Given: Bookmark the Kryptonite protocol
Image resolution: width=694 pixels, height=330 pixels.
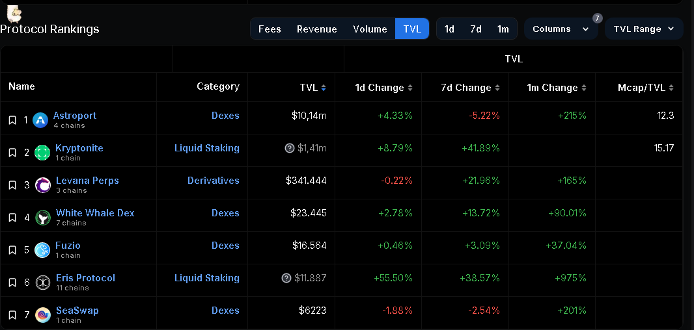Looking at the screenshot, I should point(12,153).
